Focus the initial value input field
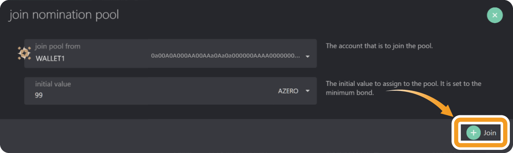Viewport: 513px width, 153px height. (170, 91)
